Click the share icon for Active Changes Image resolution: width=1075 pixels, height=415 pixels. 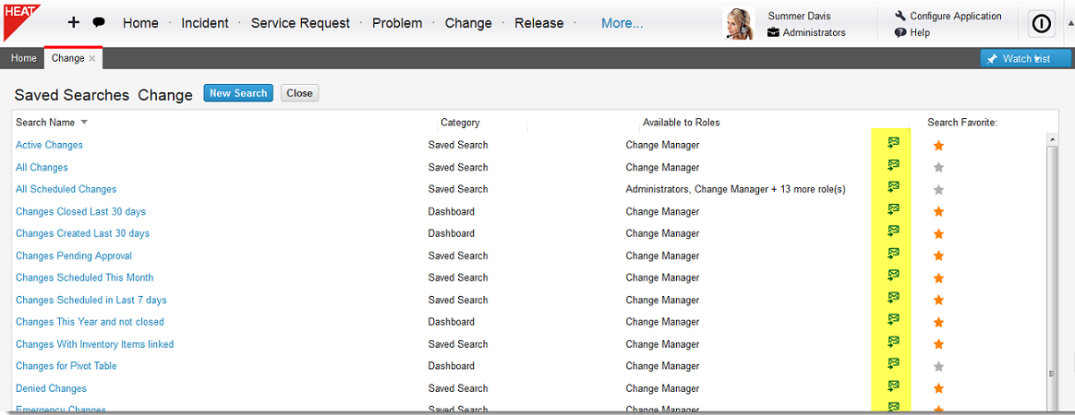[x=893, y=143]
